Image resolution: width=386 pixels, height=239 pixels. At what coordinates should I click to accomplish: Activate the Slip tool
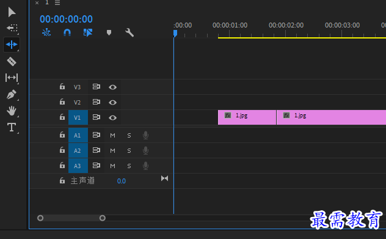pos(12,78)
